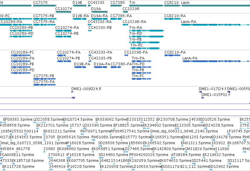Select the D19A gene name without suffix
The image size is (250, 171).
(96, 9)
